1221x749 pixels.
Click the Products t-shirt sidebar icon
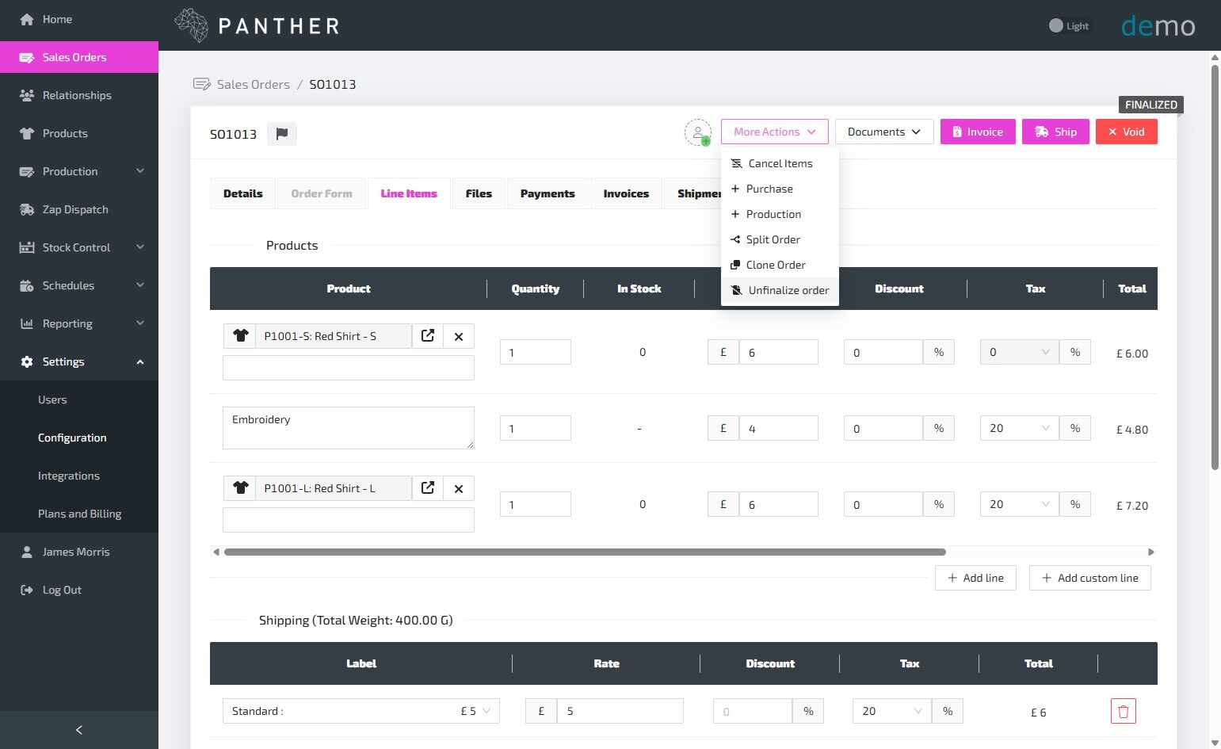point(27,133)
